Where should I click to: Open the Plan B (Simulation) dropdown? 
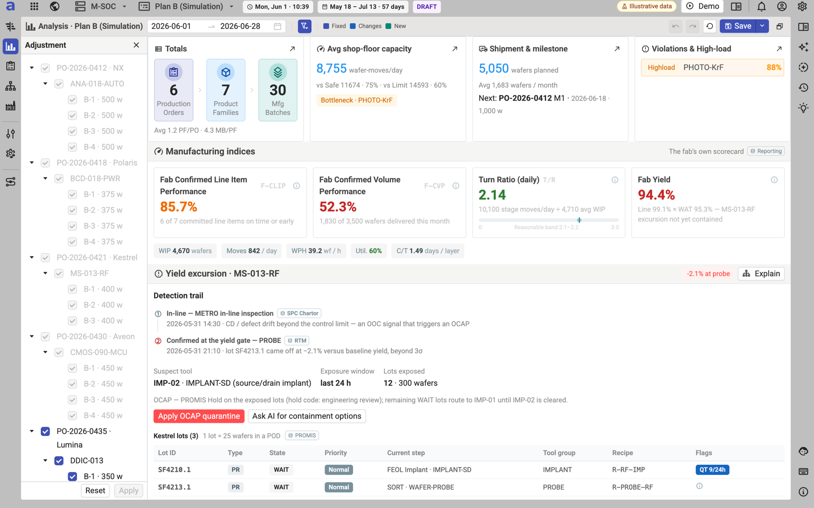[187, 7]
